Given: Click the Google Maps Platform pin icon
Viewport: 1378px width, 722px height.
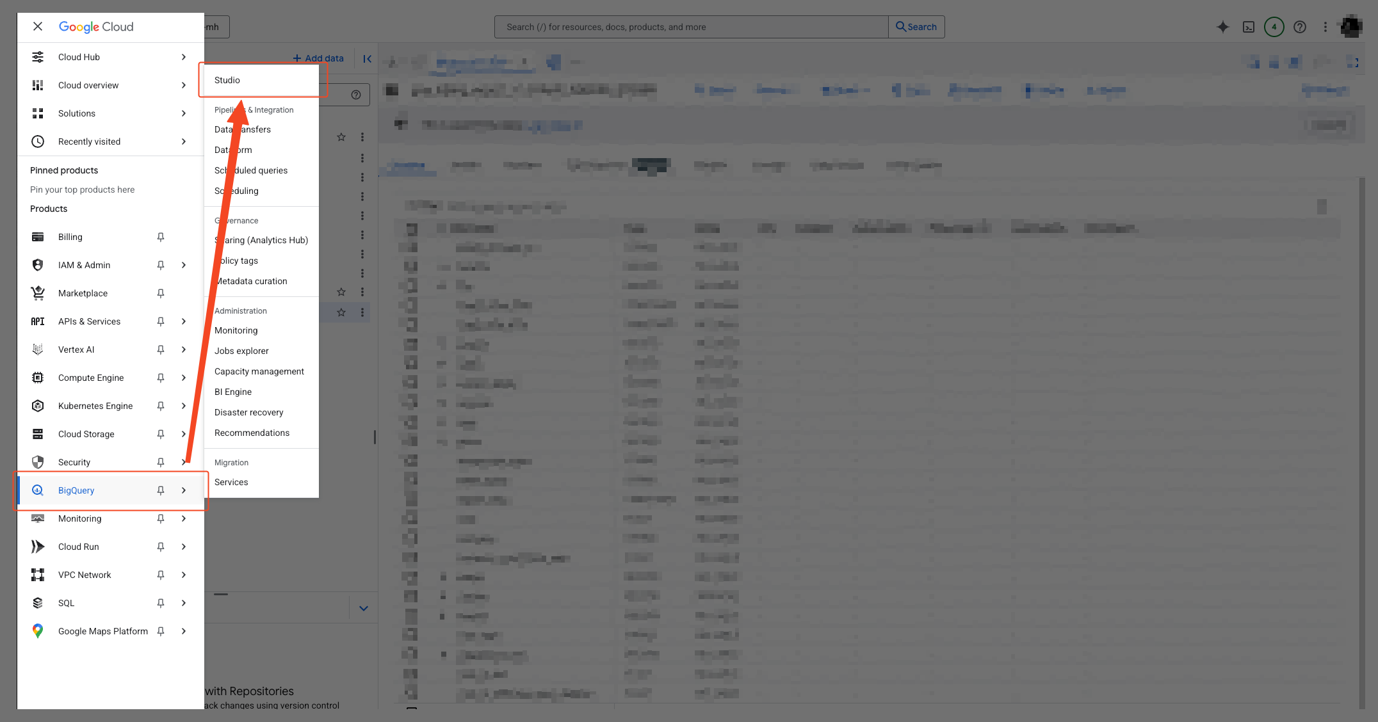Looking at the screenshot, I should point(38,631).
